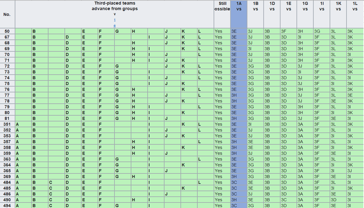Select row number 484
The image size is (364, 208).
(7, 182)
